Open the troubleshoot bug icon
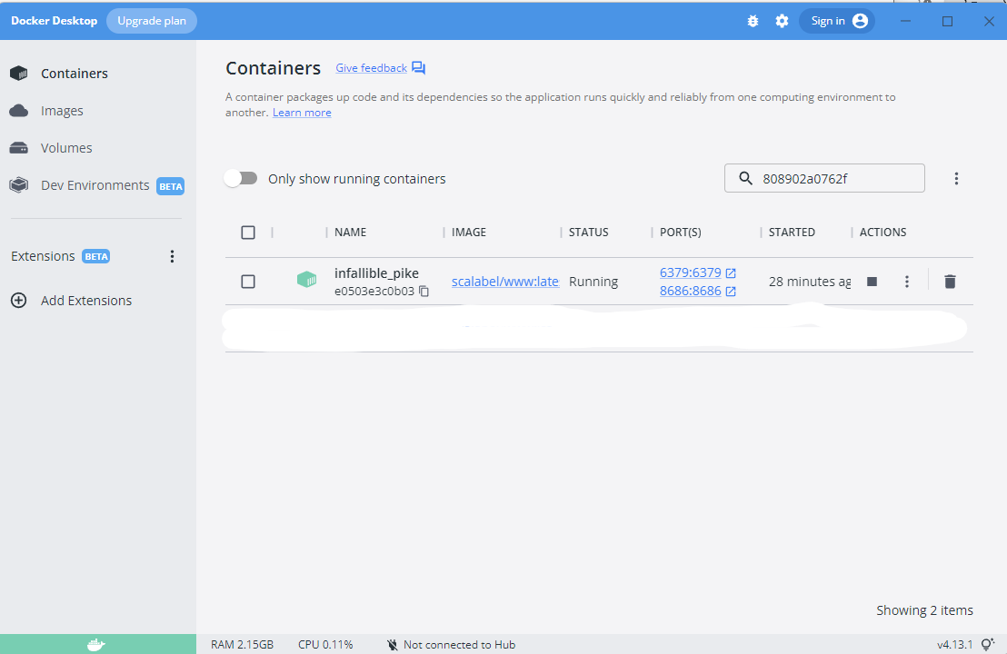This screenshot has width=1007, height=654. point(753,21)
